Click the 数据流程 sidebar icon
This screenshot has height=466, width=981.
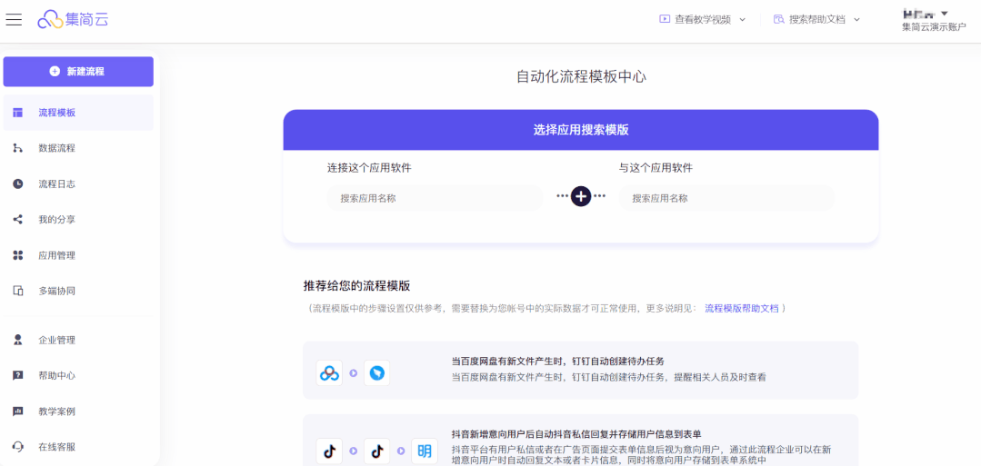point(17,148)
